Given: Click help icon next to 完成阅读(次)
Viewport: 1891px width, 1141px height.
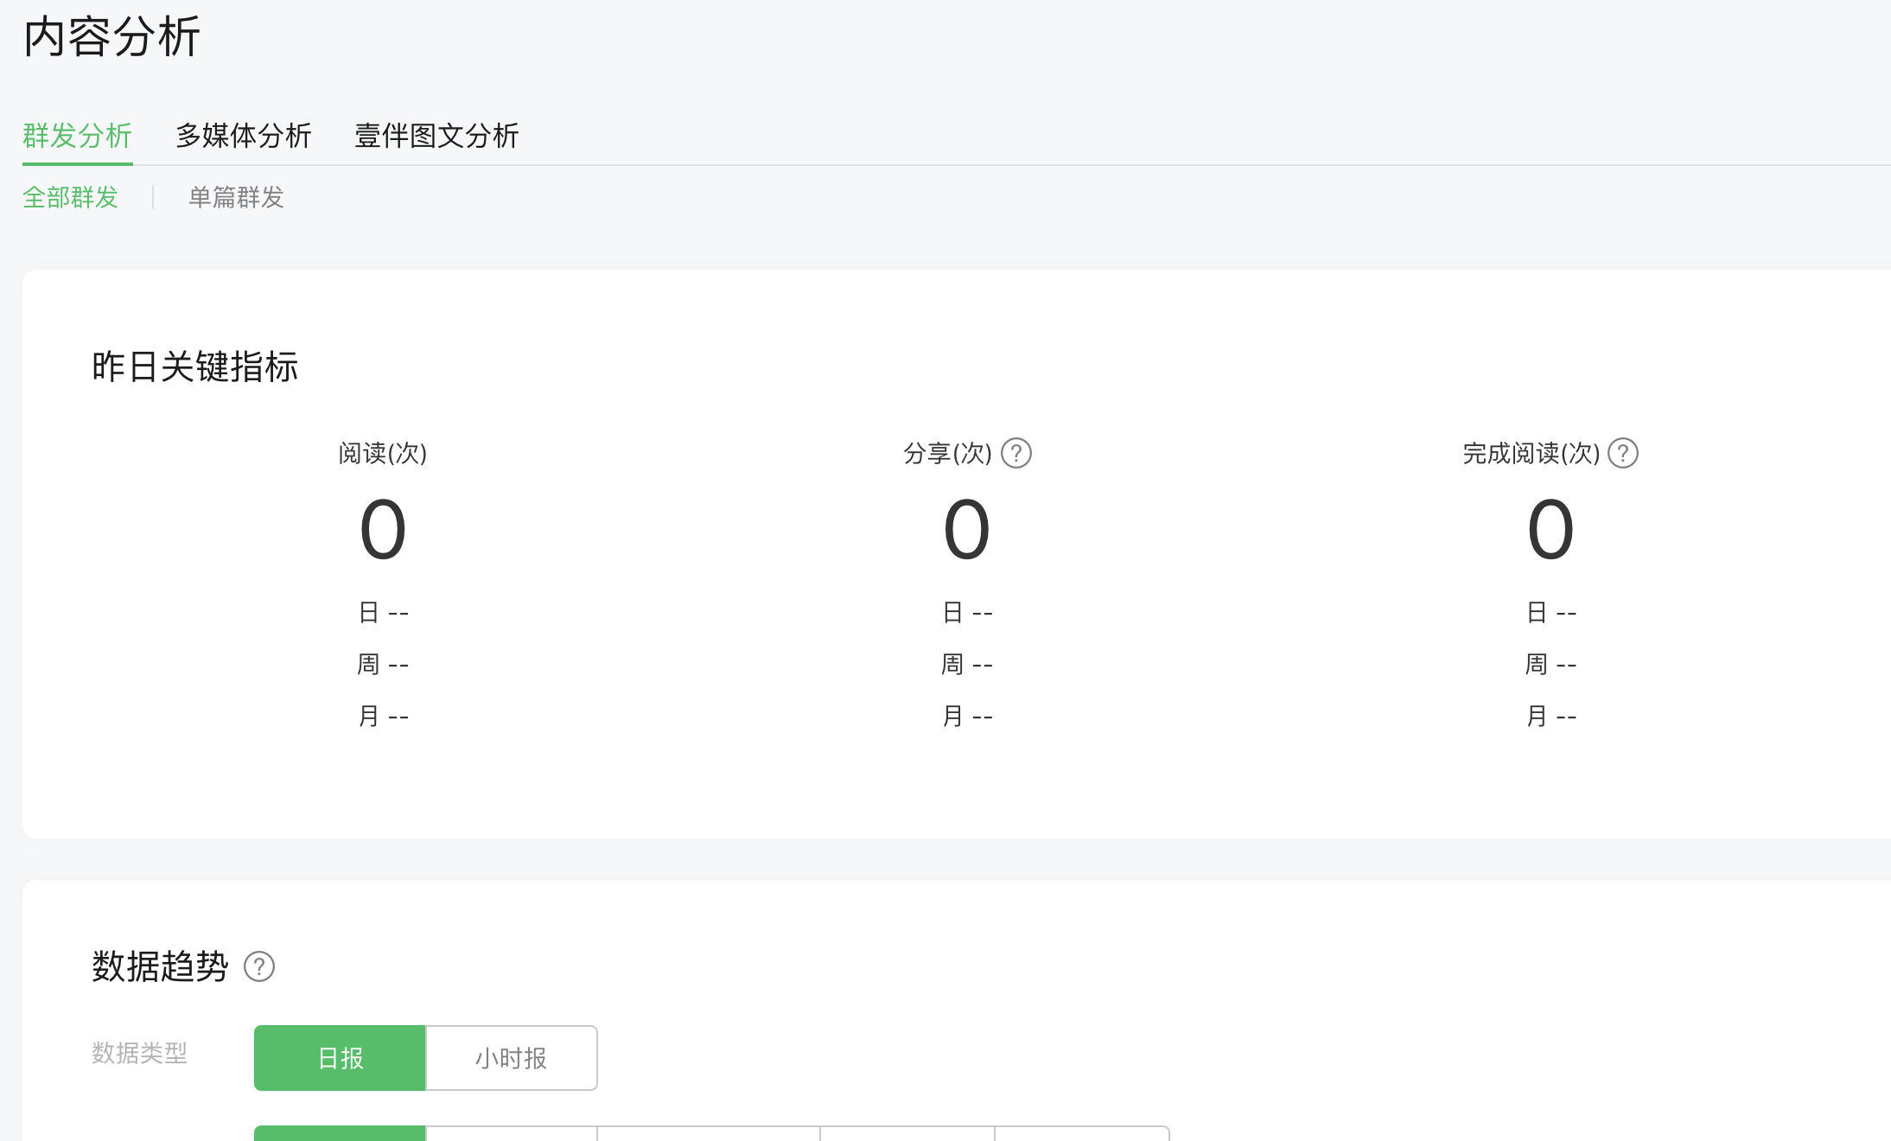Looking at the screenshot, I should tap(1623, 453).
